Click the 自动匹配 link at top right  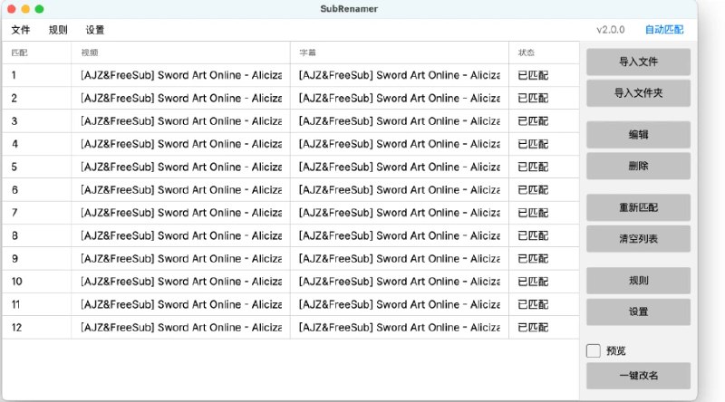(664, 30)
